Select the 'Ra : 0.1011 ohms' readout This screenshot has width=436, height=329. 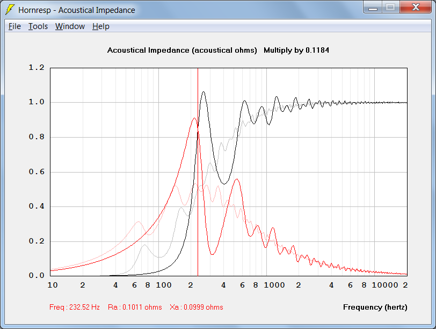coord(135,307)
